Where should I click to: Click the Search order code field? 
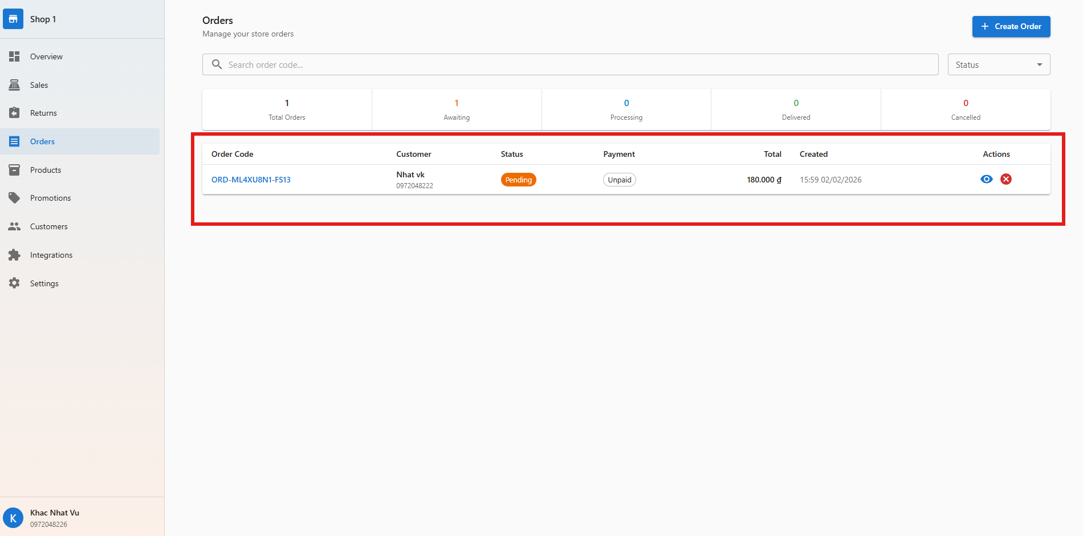570,64
